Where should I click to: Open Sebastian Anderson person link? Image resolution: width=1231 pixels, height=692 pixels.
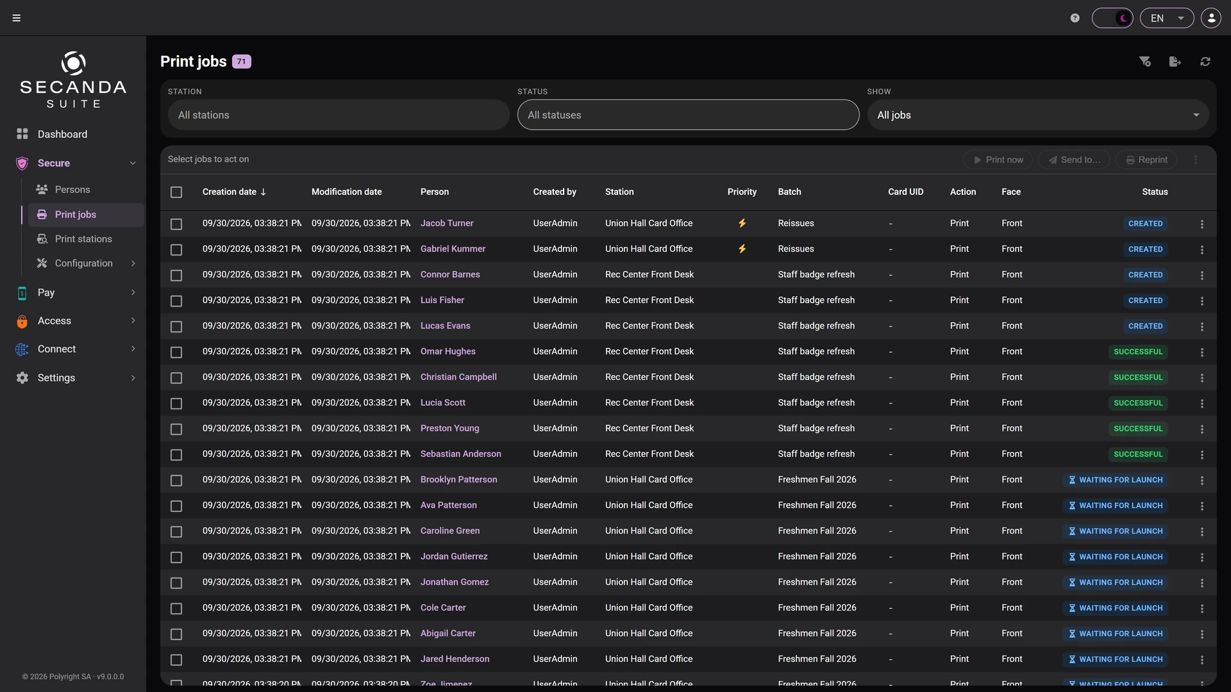pos(460,454)
